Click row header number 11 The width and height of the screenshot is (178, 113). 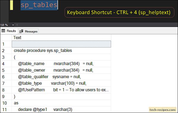6,110
